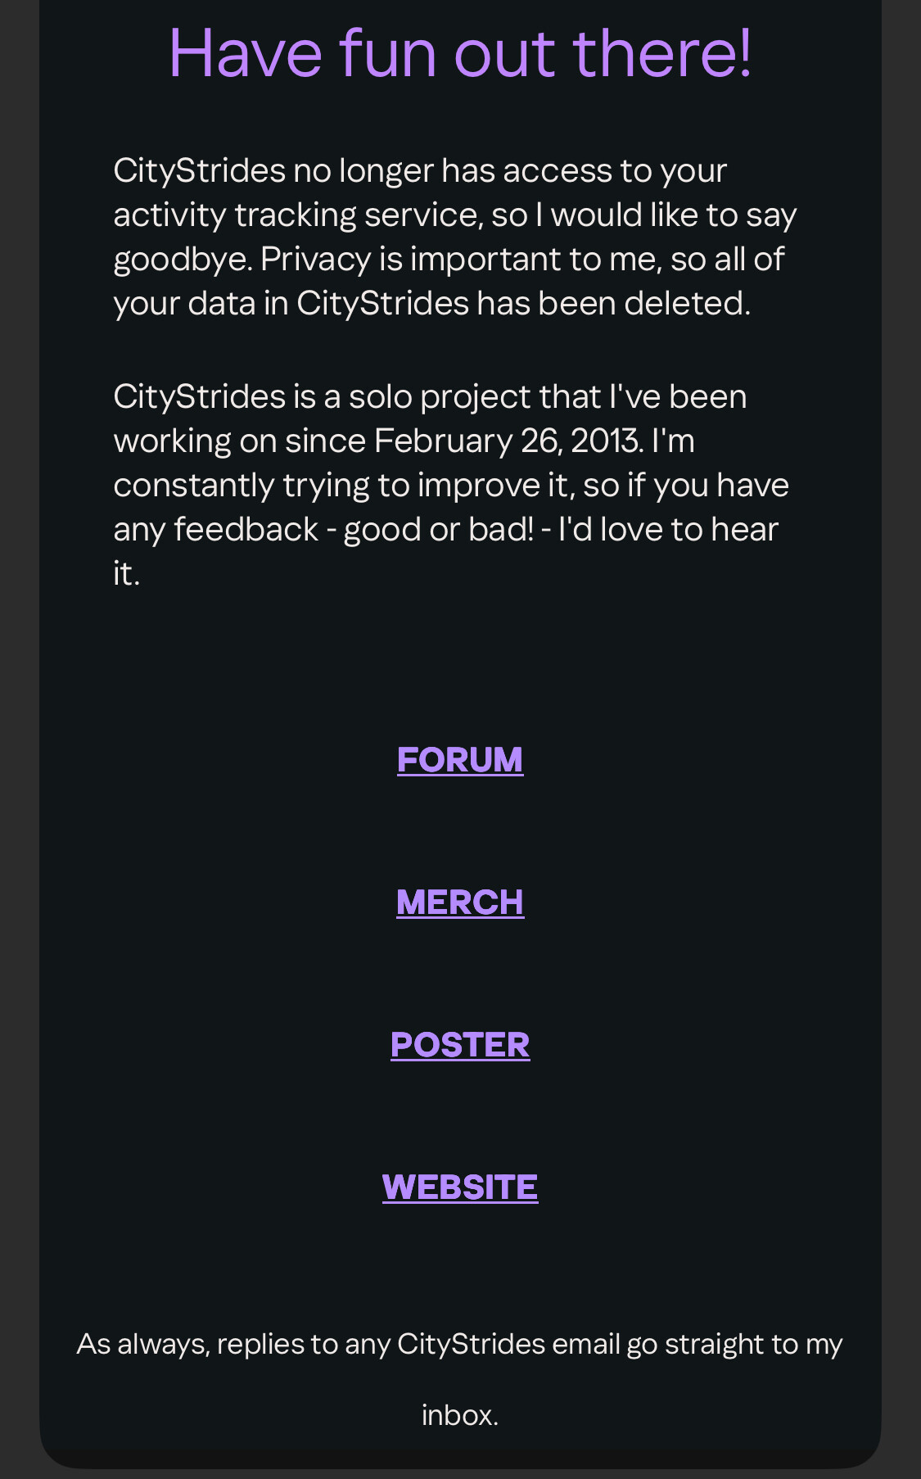Visit the WEBSITE link
The width and height of the screenshot is (921, 1479).
coord(459,1187)
